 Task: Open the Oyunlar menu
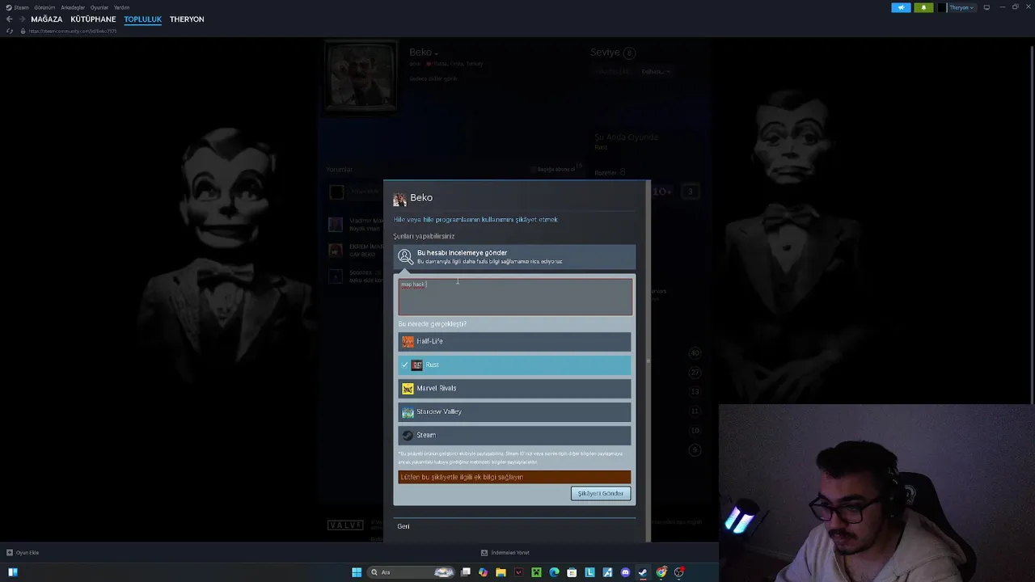tap(99, 7)
